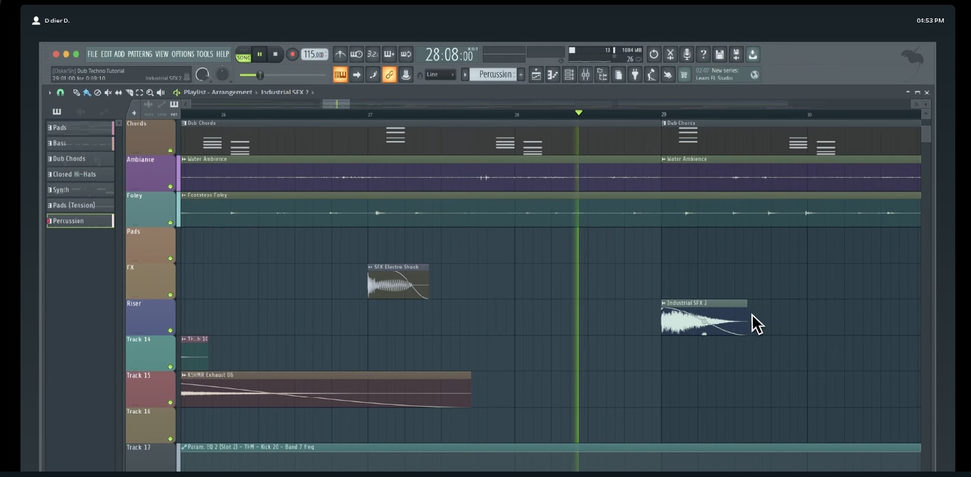Expand the playlist options arrow menu
Image resolution: width=971 pixels, height=477 pixels.
[50, 92]
